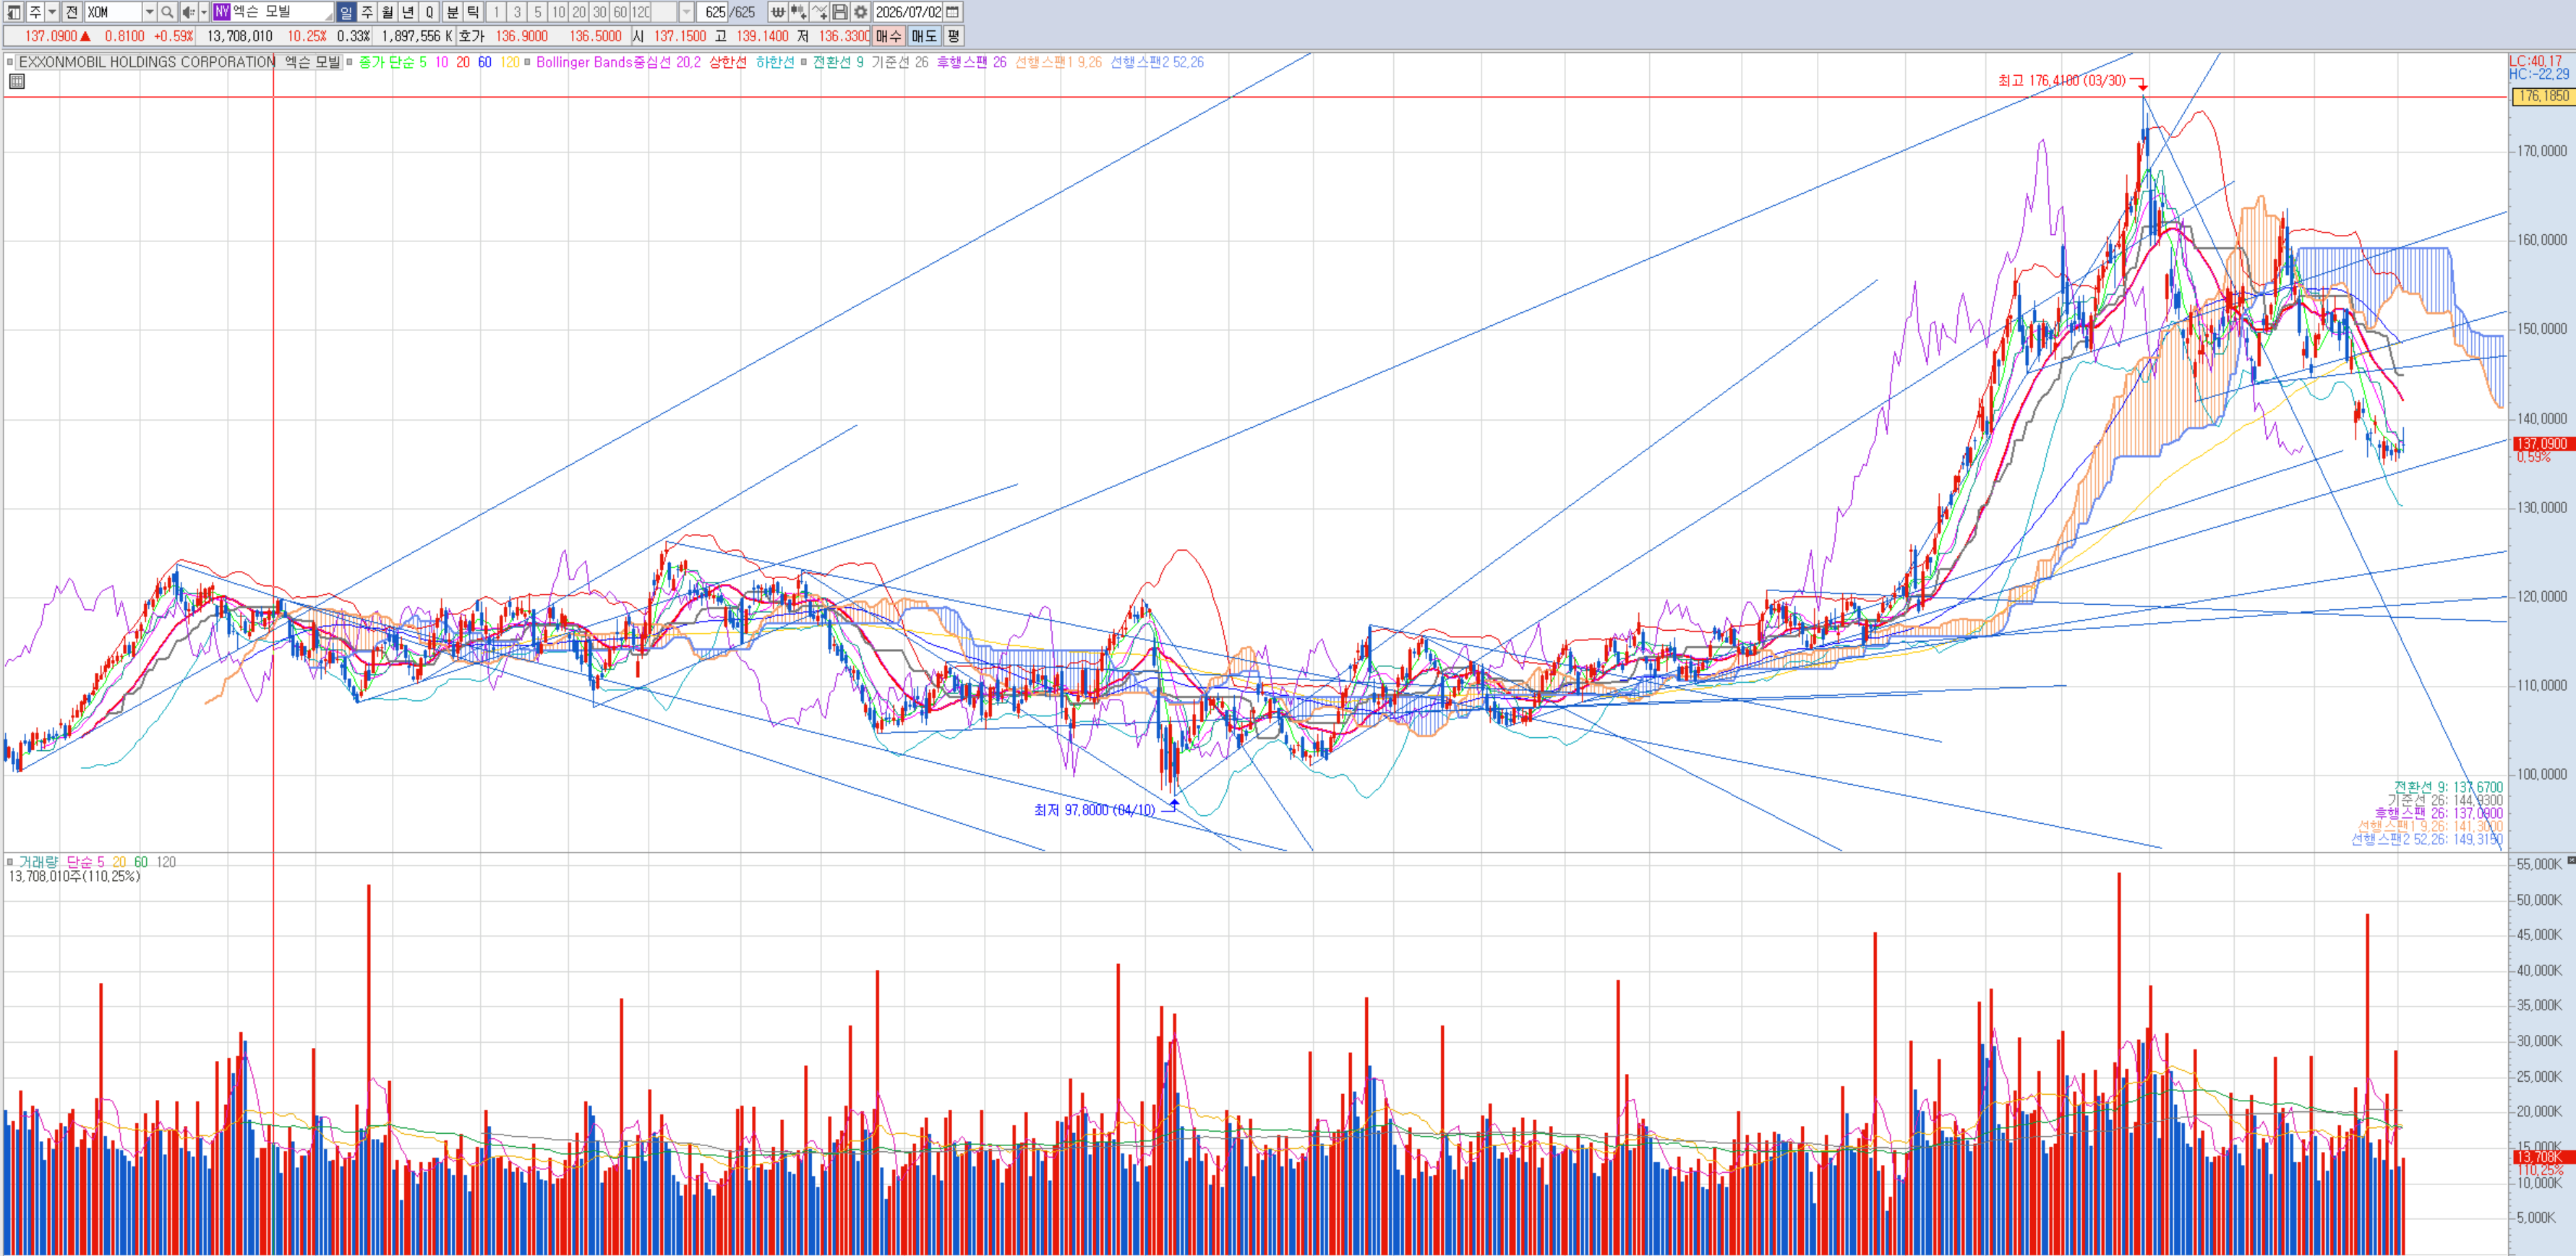Toggle the 평 button
The height and width of the screenshot is (1256, 2576).
953,36
